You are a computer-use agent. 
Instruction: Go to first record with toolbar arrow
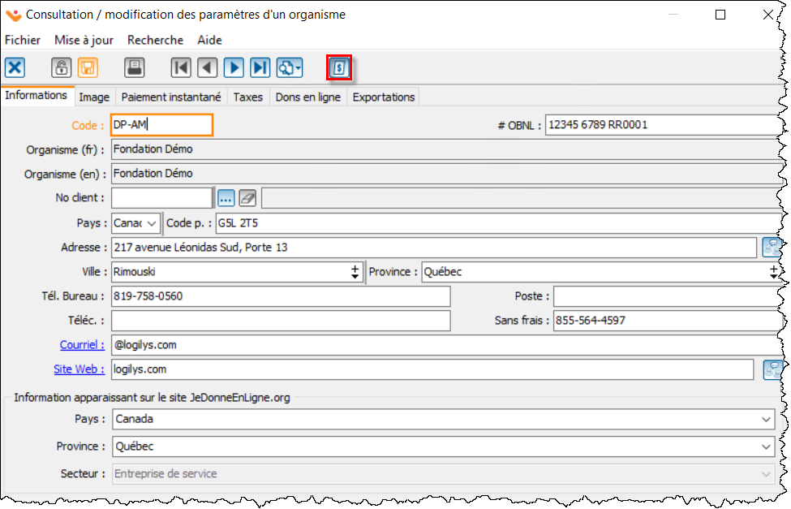181,68
